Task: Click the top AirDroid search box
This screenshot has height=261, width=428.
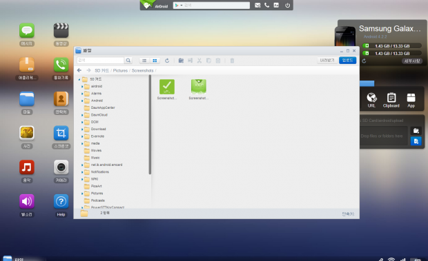Action: coord(211,6)
